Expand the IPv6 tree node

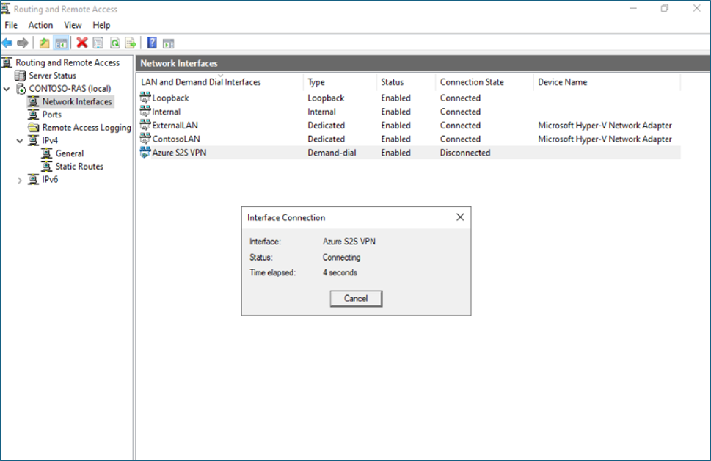pyautogui.click(x=20, y=180)
